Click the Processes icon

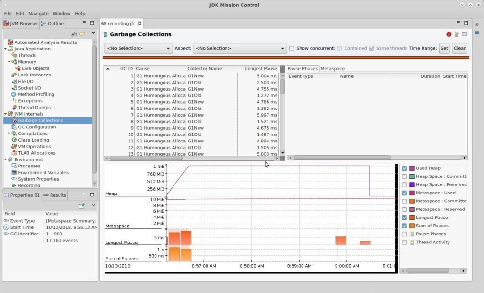(x=14, y=166)
